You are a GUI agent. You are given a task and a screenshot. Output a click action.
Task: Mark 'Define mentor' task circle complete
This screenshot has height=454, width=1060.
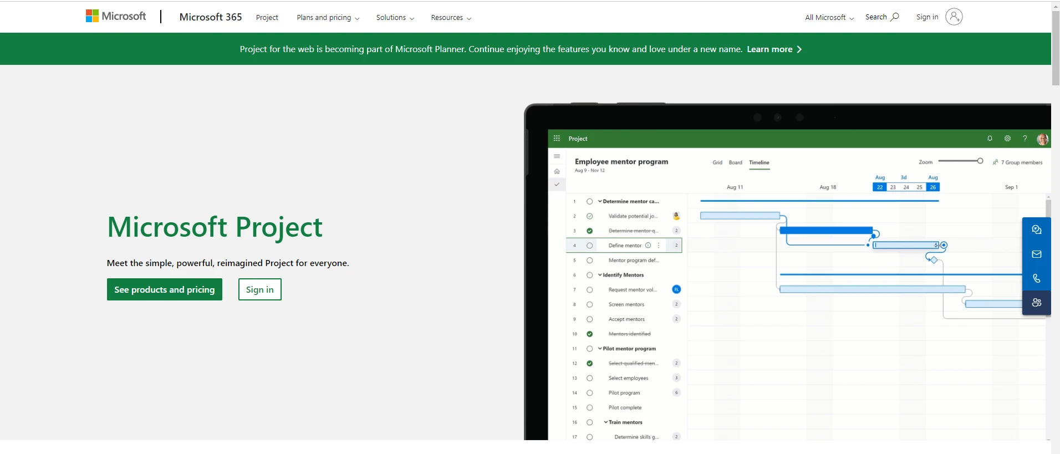click(x=589, y=246)
